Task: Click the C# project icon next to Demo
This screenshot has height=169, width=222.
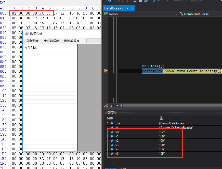Action: point(106,14)
